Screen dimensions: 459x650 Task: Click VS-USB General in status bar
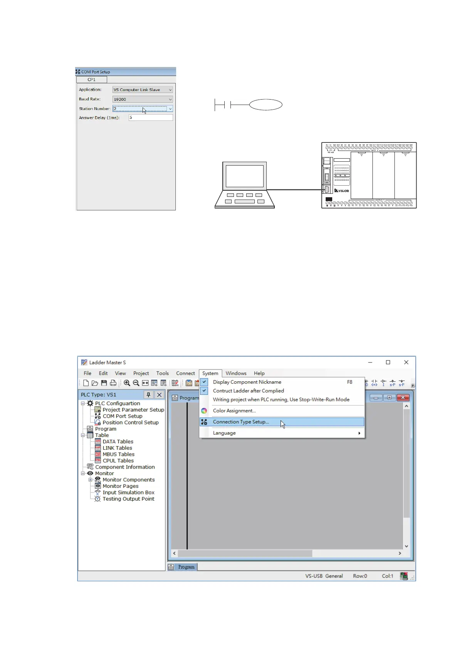pyautogui.click(x=324, y=576)
